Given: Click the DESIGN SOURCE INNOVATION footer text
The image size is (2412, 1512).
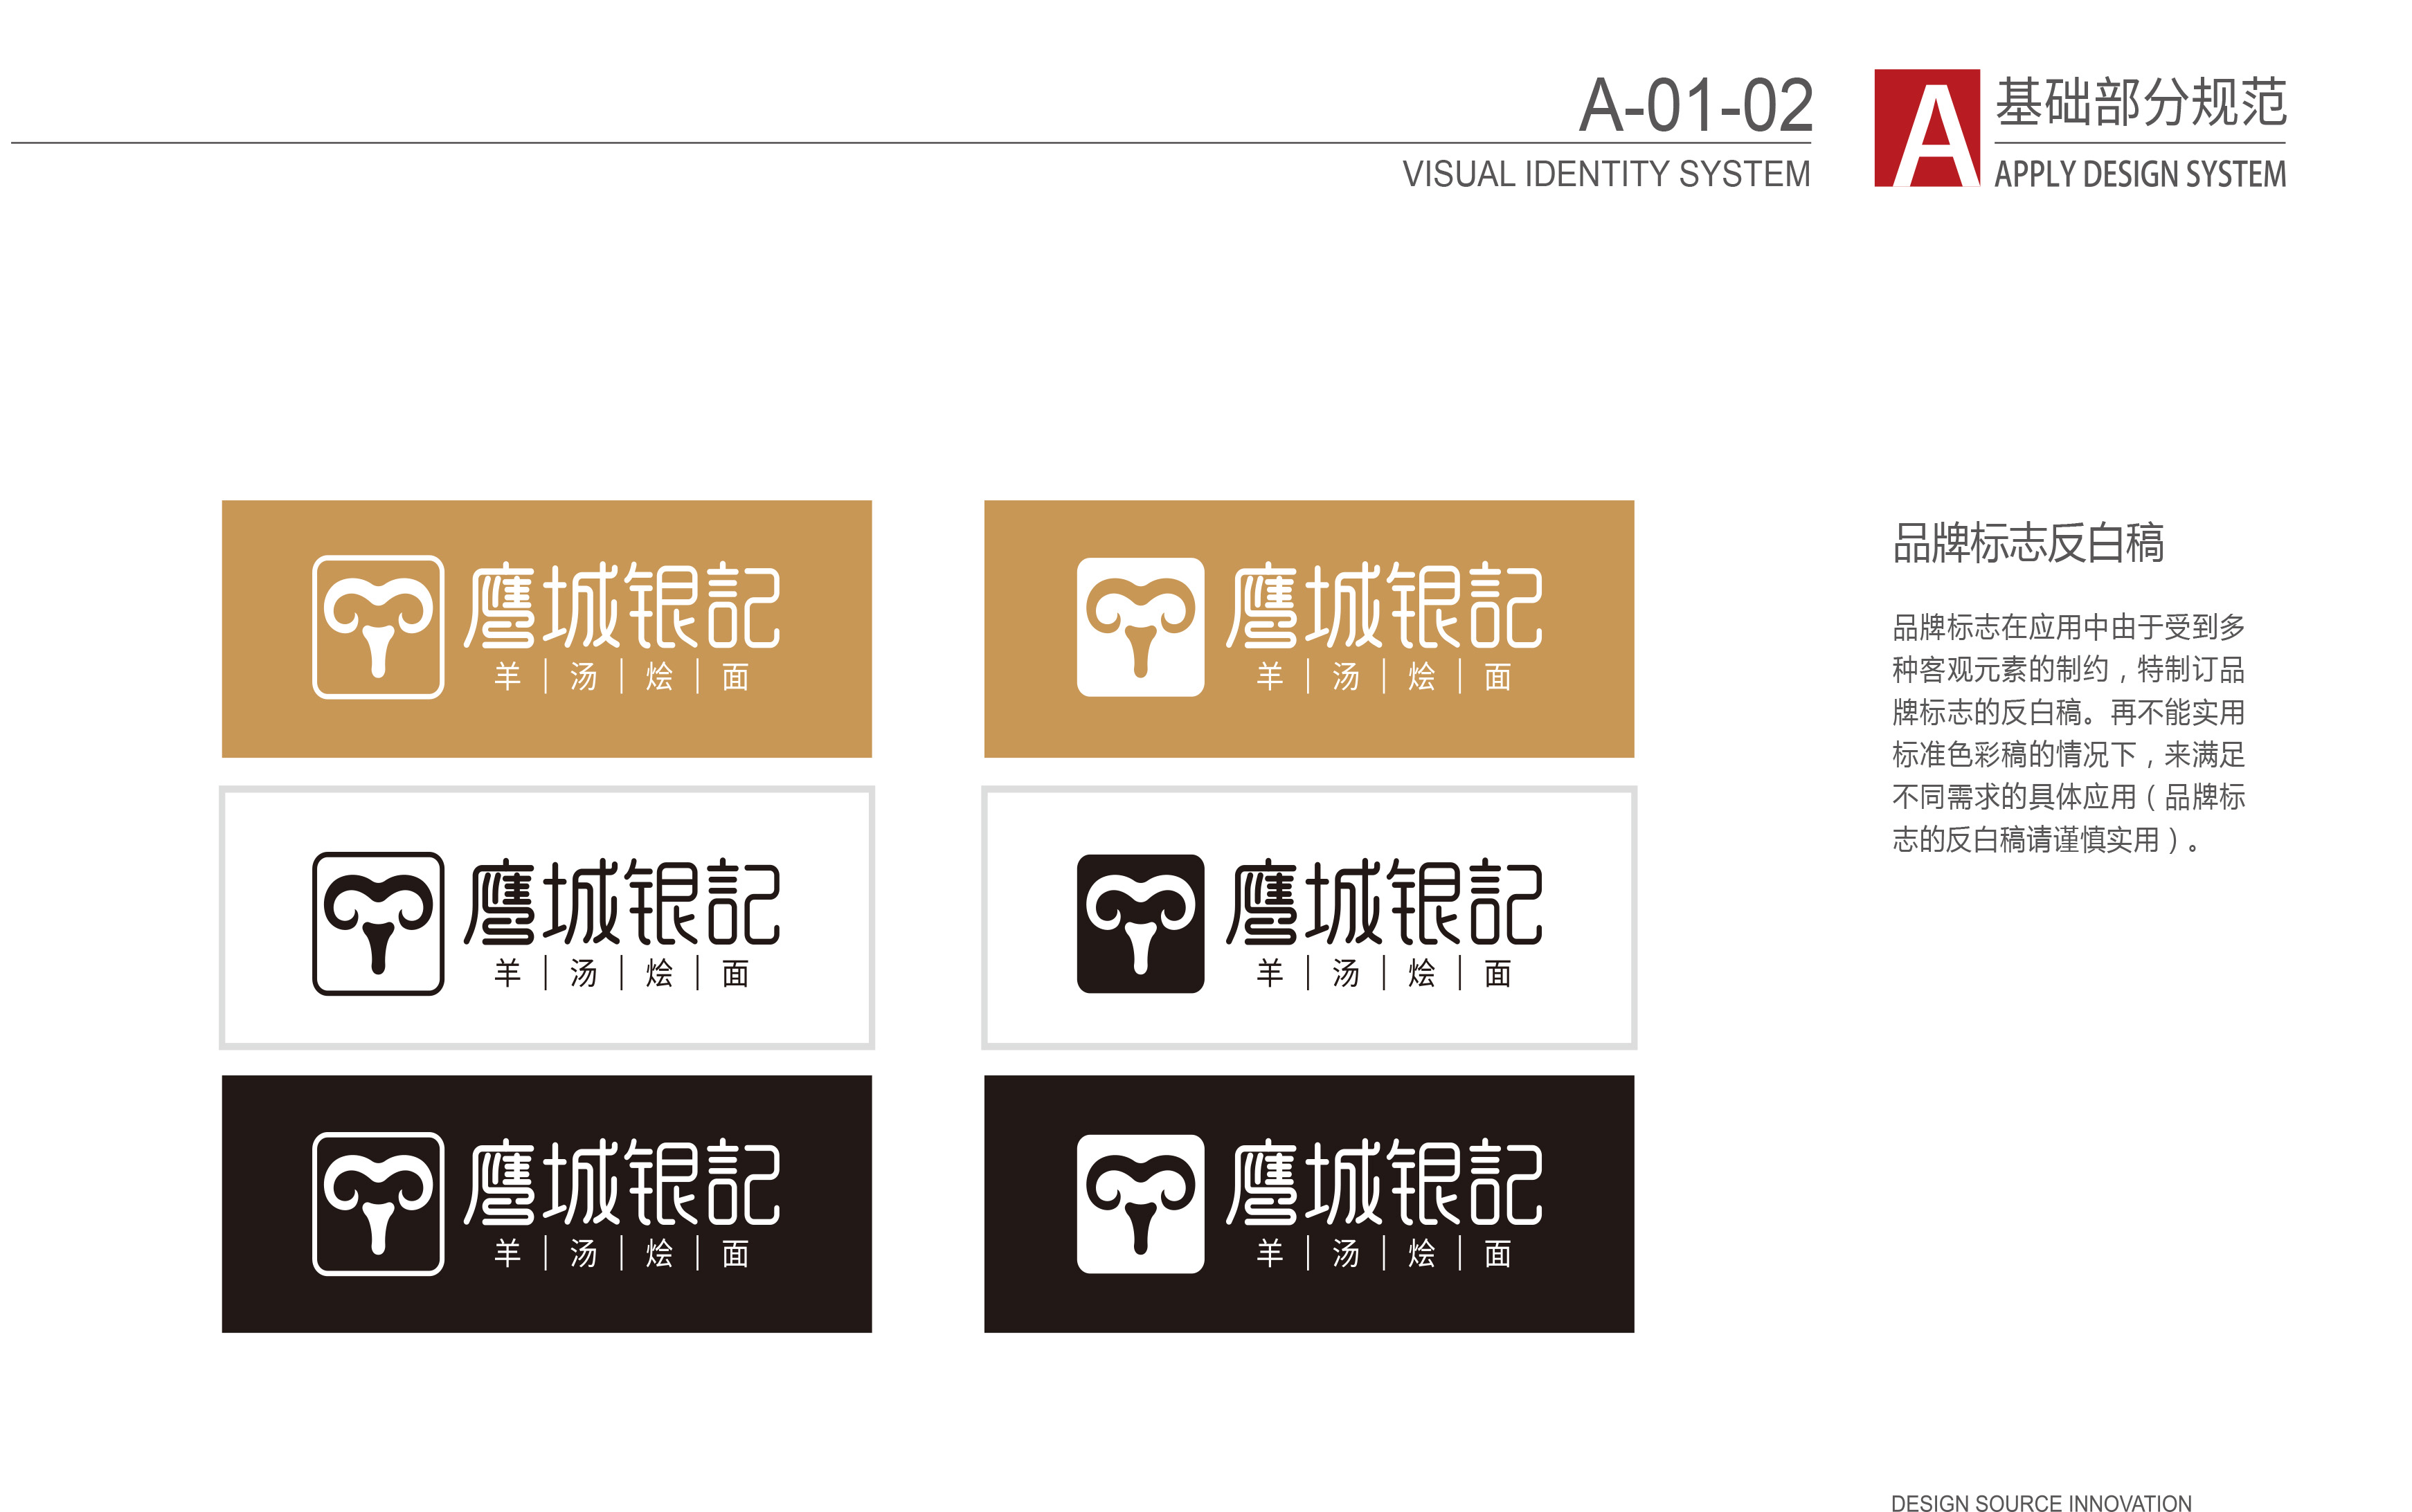Looking at the screenshot, I should click(x=2041, y=1502).
